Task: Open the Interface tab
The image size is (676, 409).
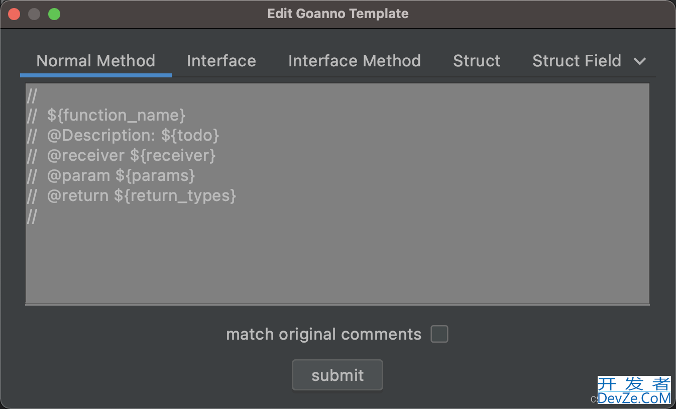Action: point(221,61)
